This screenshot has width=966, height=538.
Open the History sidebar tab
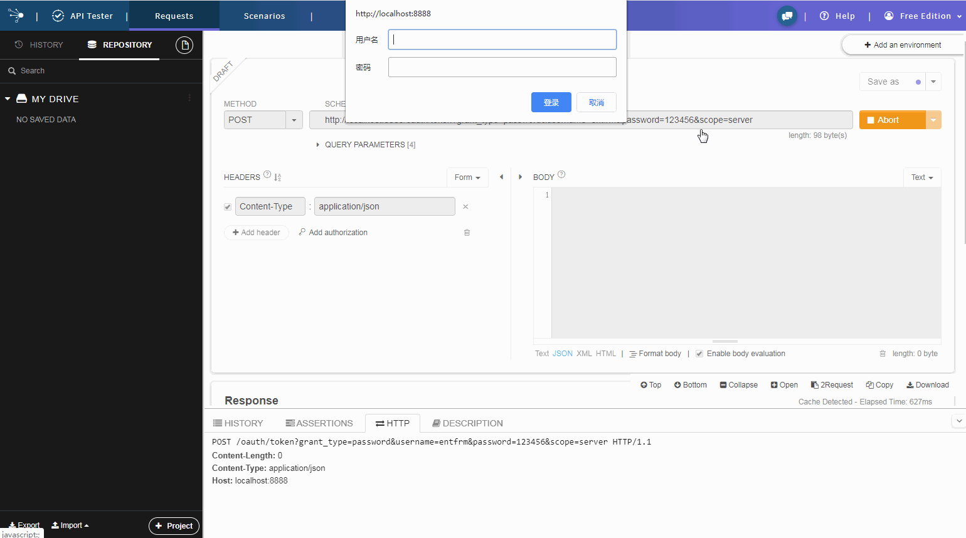click(x=39, y=45)
